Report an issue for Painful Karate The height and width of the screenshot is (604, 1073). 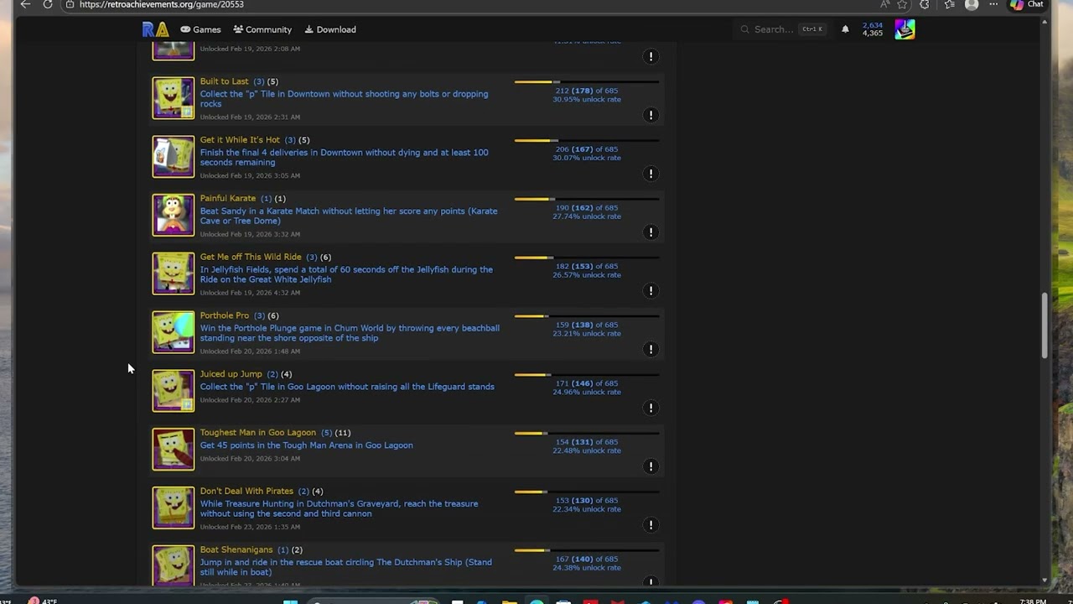[651, 232]
